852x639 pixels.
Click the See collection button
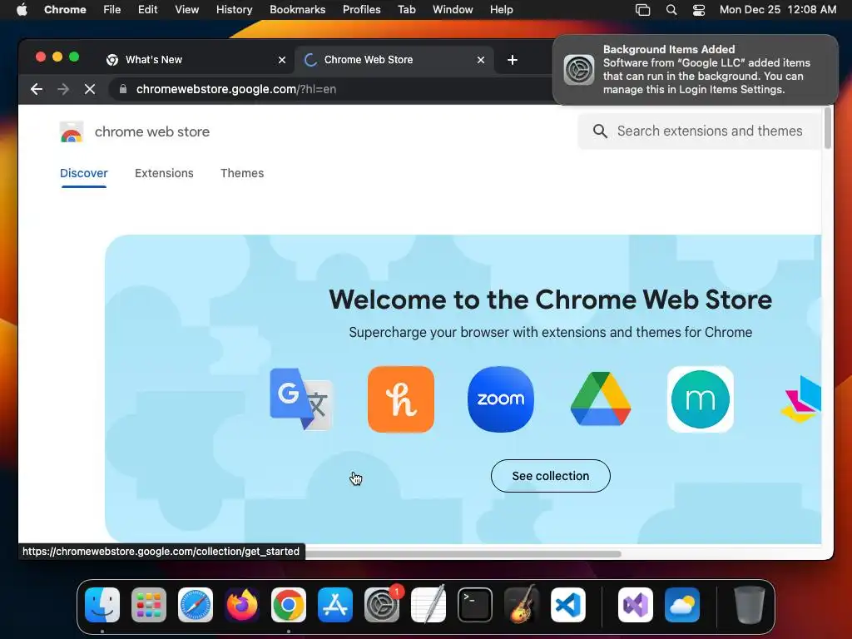tap(551, 476)
